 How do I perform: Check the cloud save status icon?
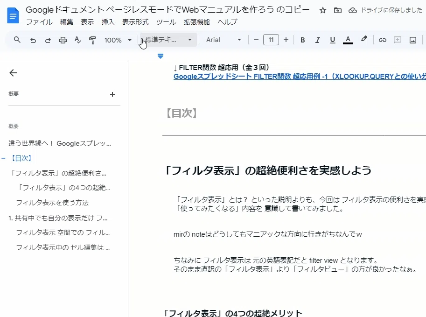pyautogui.click(x=353, y=10)
